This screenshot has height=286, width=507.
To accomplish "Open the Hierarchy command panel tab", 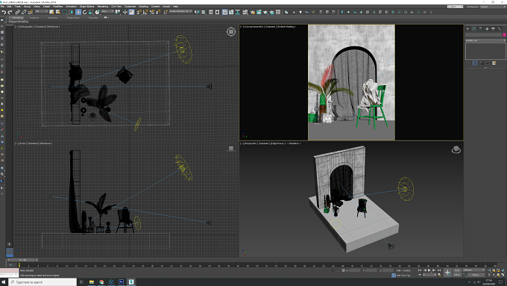I will pyautogui.click(x=480, y=29).
